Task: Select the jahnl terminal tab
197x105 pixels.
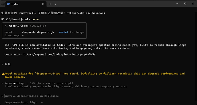Action: click(x=26, y=4)
